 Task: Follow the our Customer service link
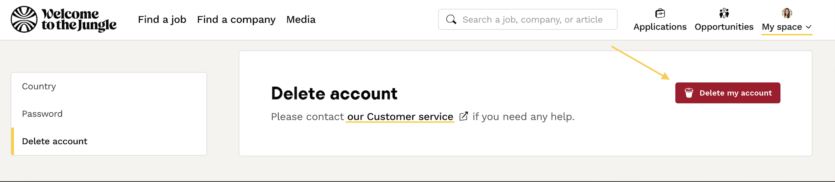[x=400, y=117]
